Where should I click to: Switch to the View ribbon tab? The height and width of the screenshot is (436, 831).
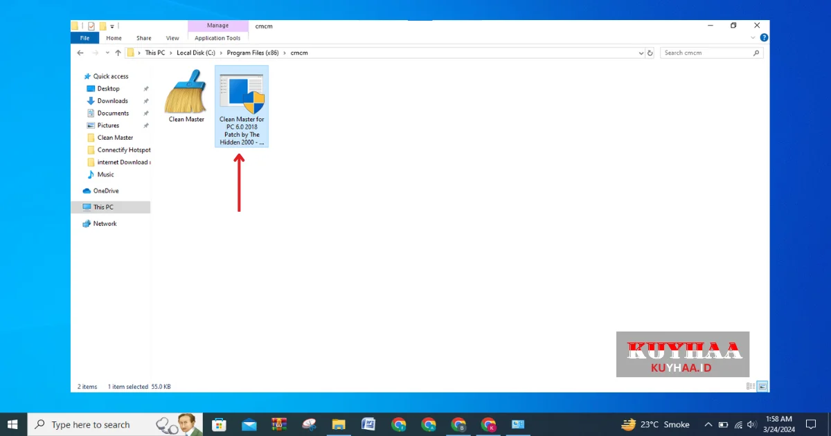(x=172, y=38)
